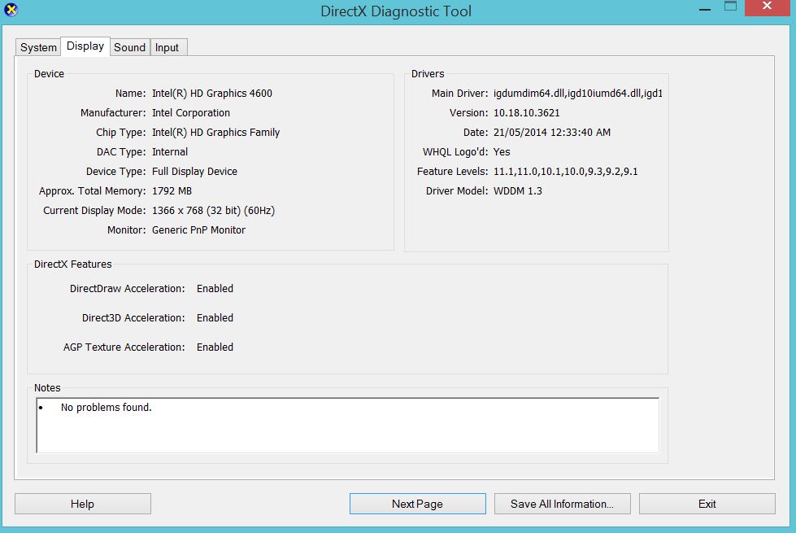Click WHQL Logo'd value 'Yes'
796x533 pixels.
(502, 152)
